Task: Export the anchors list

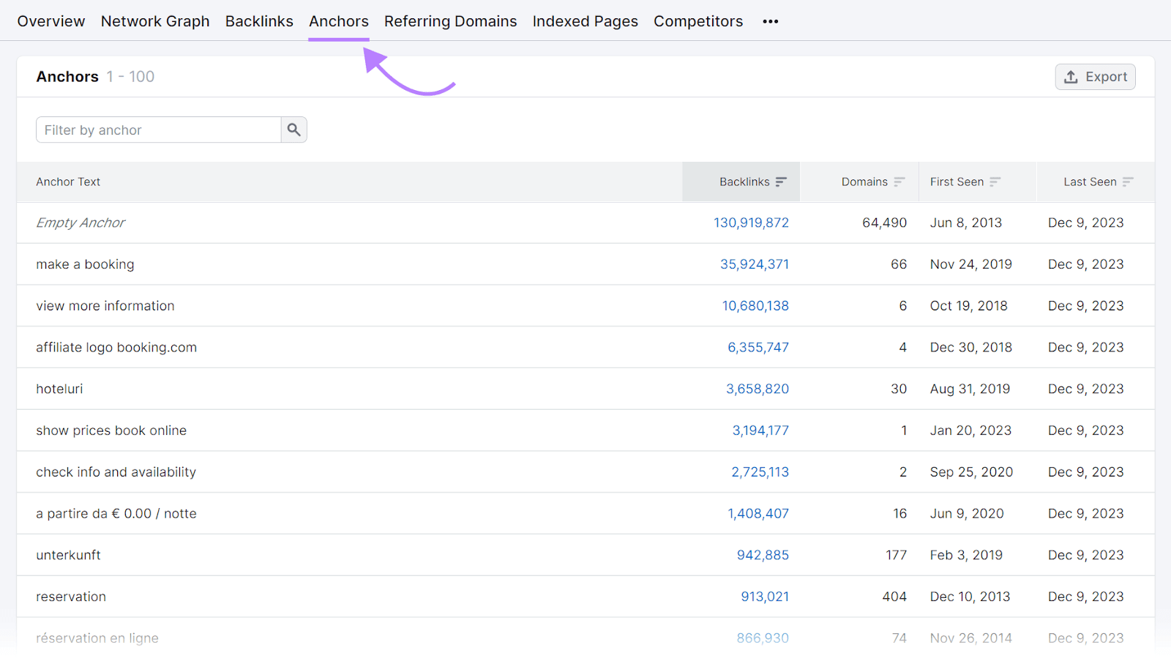Action: coord(1095,77)
